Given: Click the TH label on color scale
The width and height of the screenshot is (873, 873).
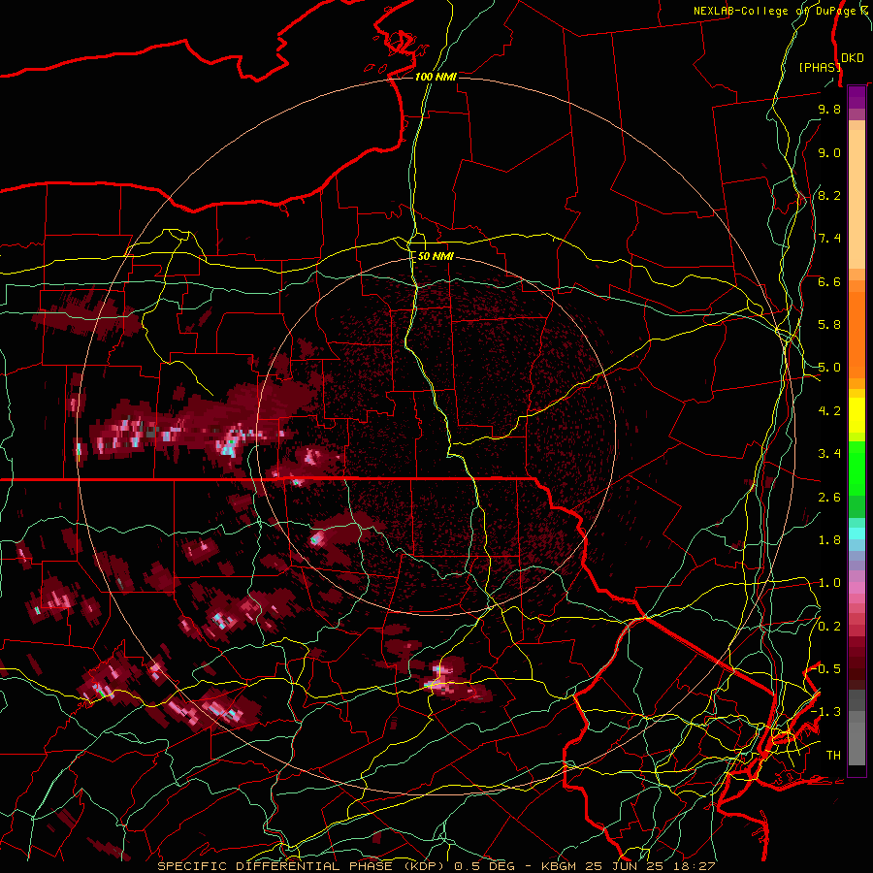Looking at the screenshot, I should click(833, 756).
